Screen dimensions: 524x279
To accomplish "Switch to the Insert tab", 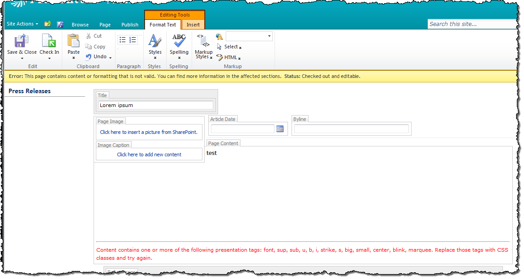I will click(x=193, y=25).
